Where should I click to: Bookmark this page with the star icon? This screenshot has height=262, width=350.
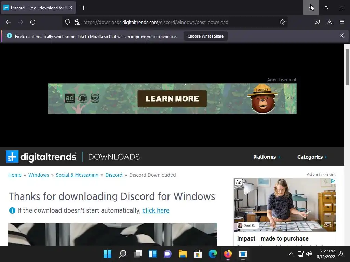click(282, 22)
